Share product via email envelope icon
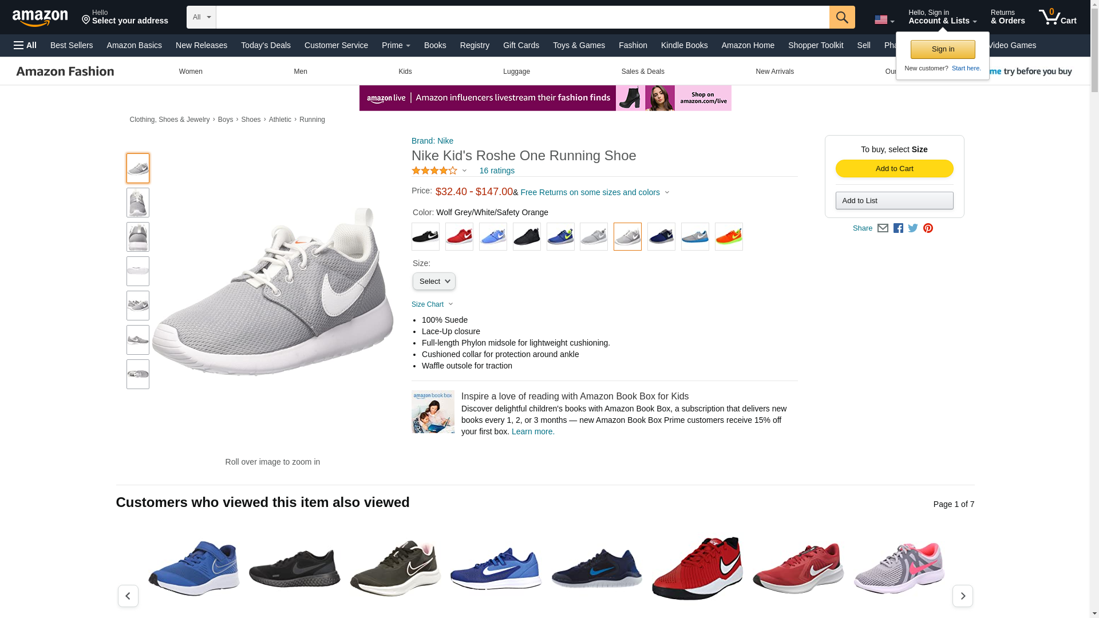Image resolution: width=1099 pixels, height=618 pixels. (x=883, y=228)
